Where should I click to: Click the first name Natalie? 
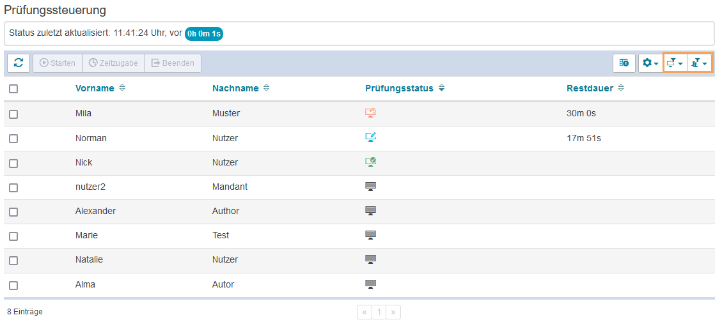(89, 260)
